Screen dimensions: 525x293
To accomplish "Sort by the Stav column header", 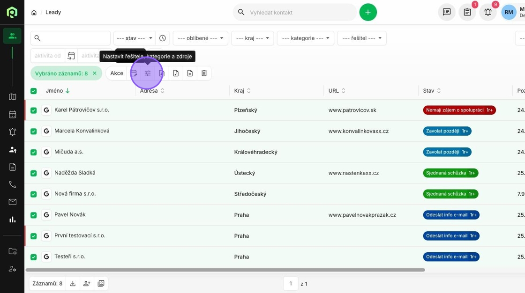I will point(432,91).
